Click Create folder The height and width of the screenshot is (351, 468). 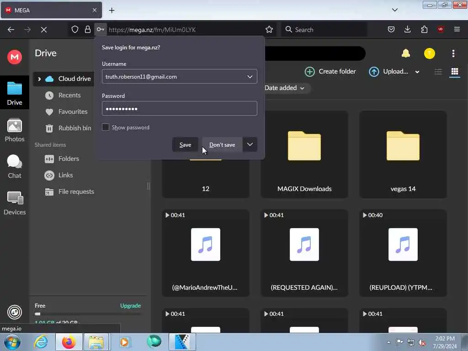click(330, 72)
